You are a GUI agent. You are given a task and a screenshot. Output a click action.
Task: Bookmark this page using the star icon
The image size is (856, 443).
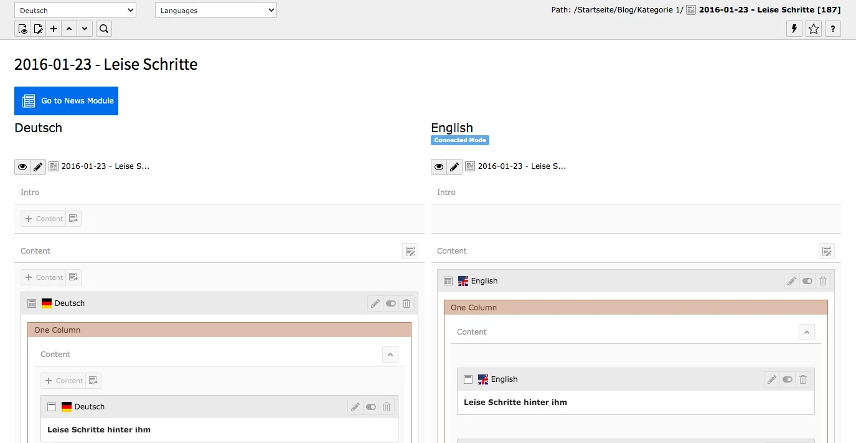tap(813, 29)
